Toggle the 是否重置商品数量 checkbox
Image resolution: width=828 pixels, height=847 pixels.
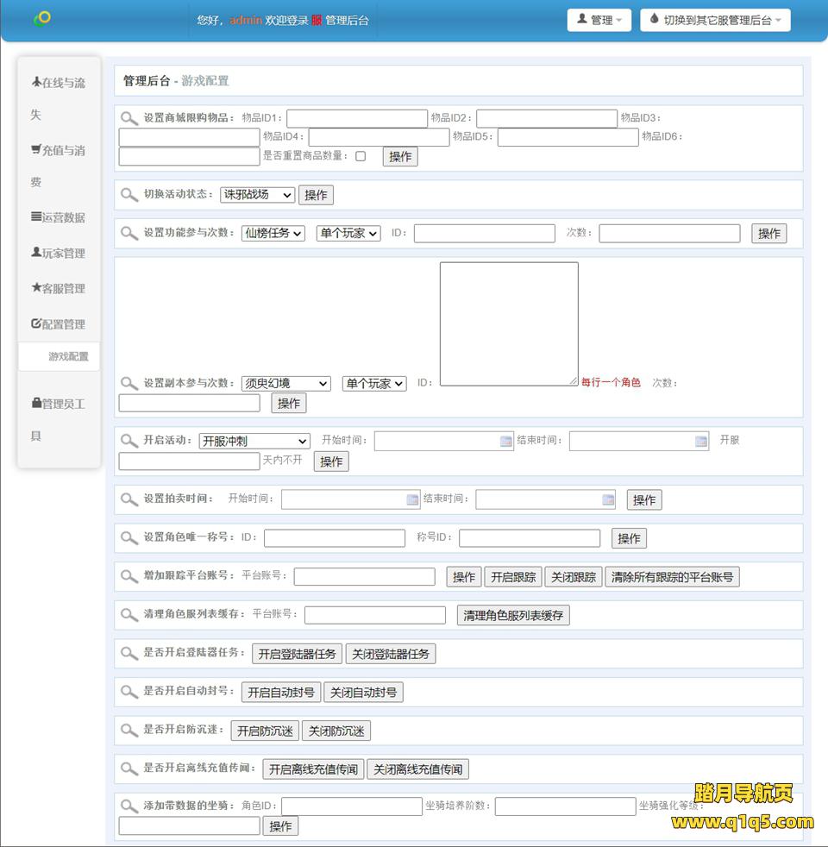coord(361,156)
